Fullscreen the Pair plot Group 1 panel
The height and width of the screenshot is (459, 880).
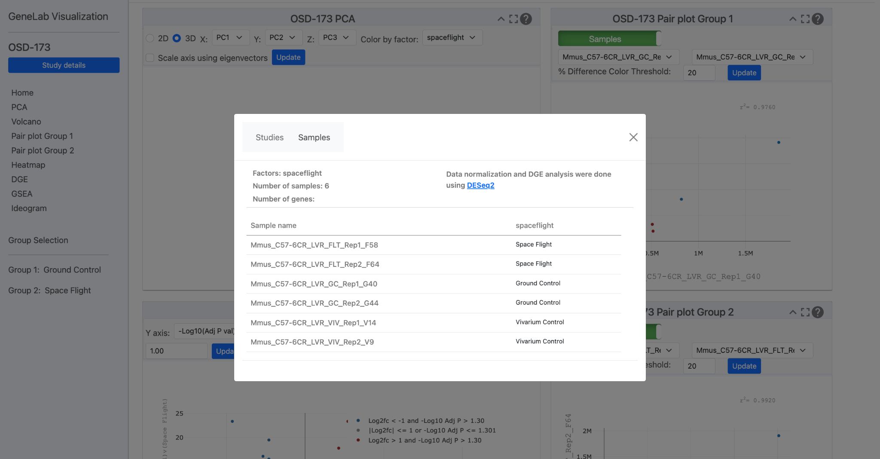click(x=805, y=19)
